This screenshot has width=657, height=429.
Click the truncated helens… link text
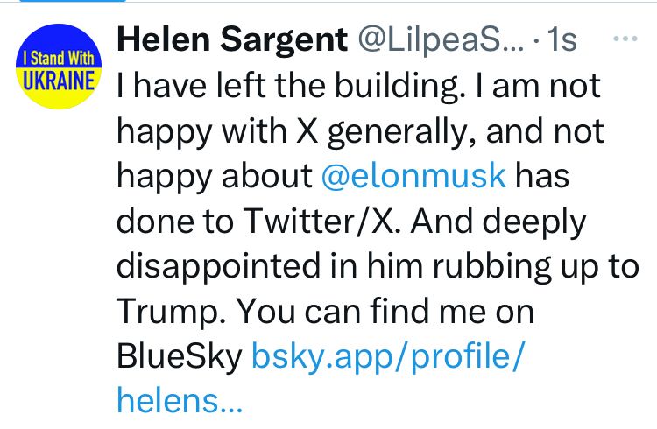pos(178,402)
